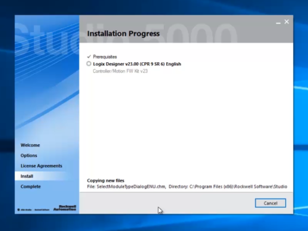
Task: Select the Welcome step in sidebar
Action: click(x=30, y=145)
